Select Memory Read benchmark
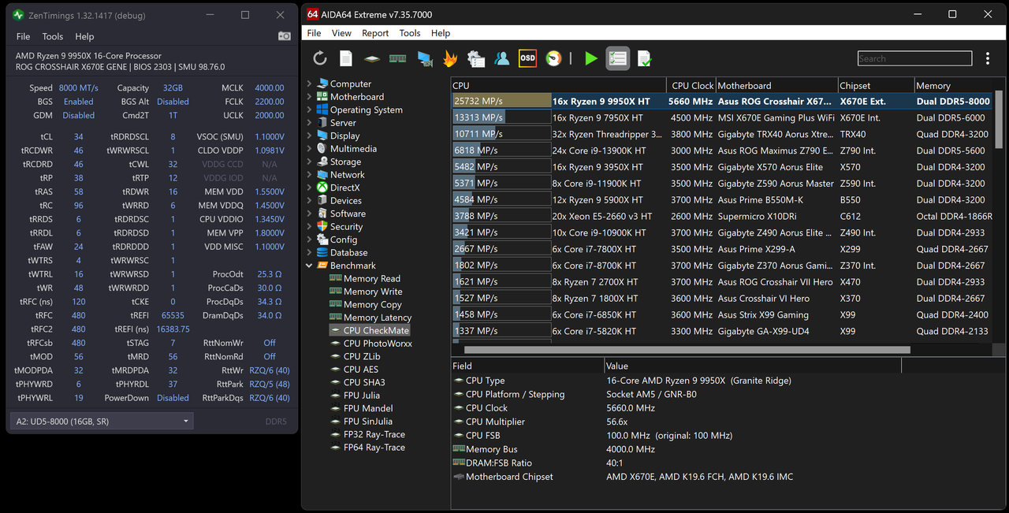 tap(372, 278)
